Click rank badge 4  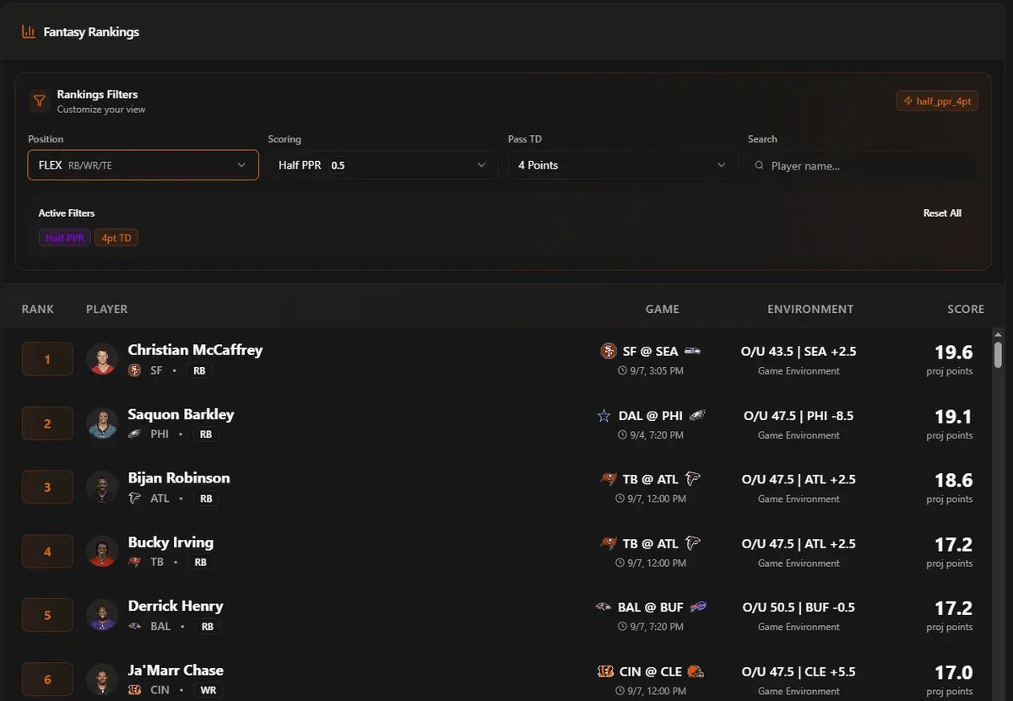pos(47,552)
